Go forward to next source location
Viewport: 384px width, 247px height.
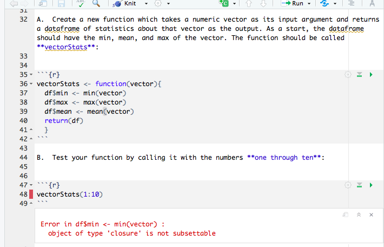pyautogui.click(x=24, y=3)
